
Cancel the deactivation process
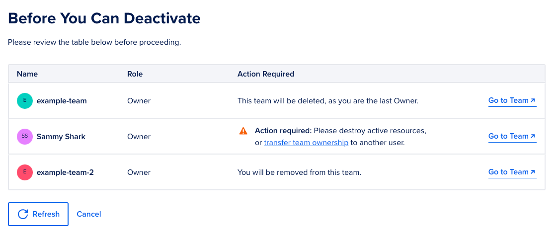(89, 214)
